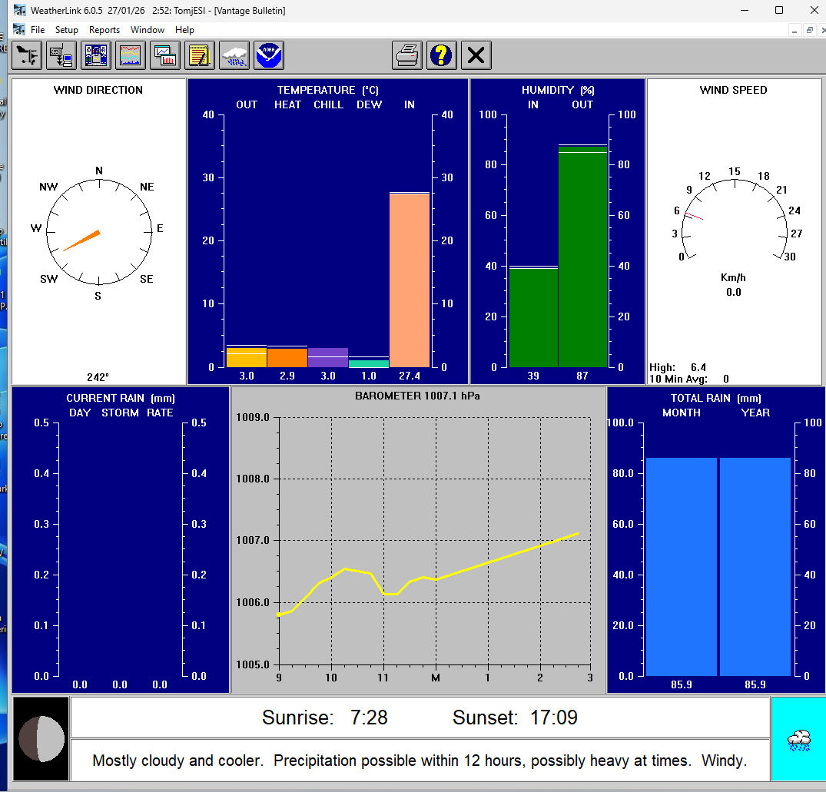Viewport: 826px width, 792px height.
Task: Open the Help menu
Action: tap(184, 30)
